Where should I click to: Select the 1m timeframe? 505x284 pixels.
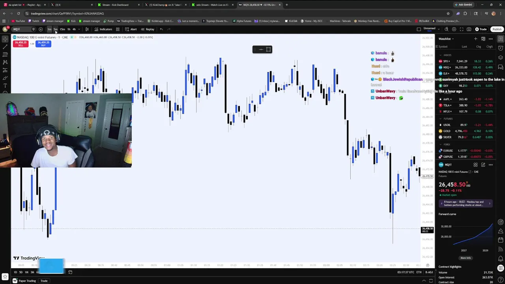coord(49,29)
